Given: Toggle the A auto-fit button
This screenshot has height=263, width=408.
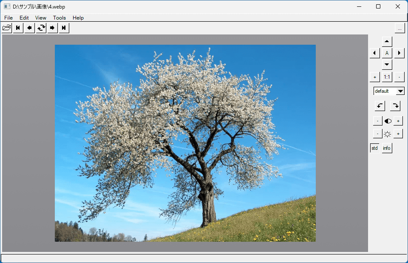Looking at the screenshot, I should (387, 53).
